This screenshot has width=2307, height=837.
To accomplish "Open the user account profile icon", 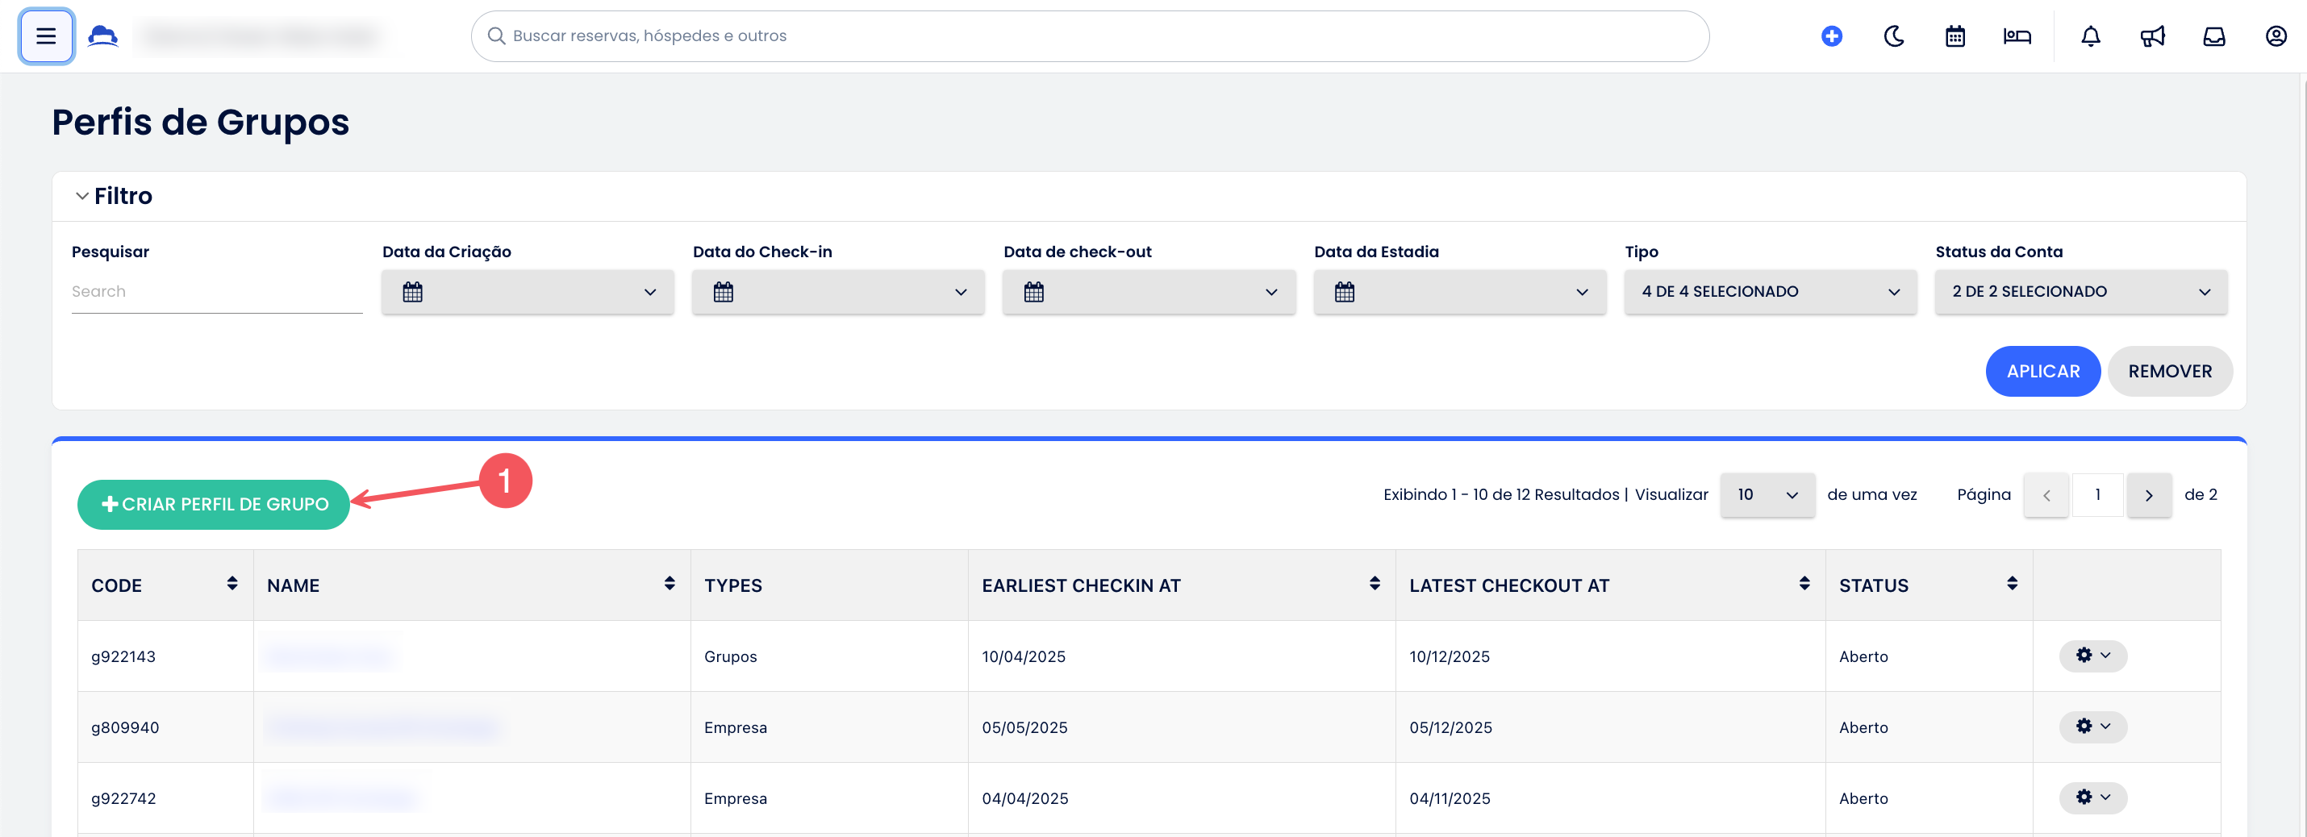I will pos(2276,35).
